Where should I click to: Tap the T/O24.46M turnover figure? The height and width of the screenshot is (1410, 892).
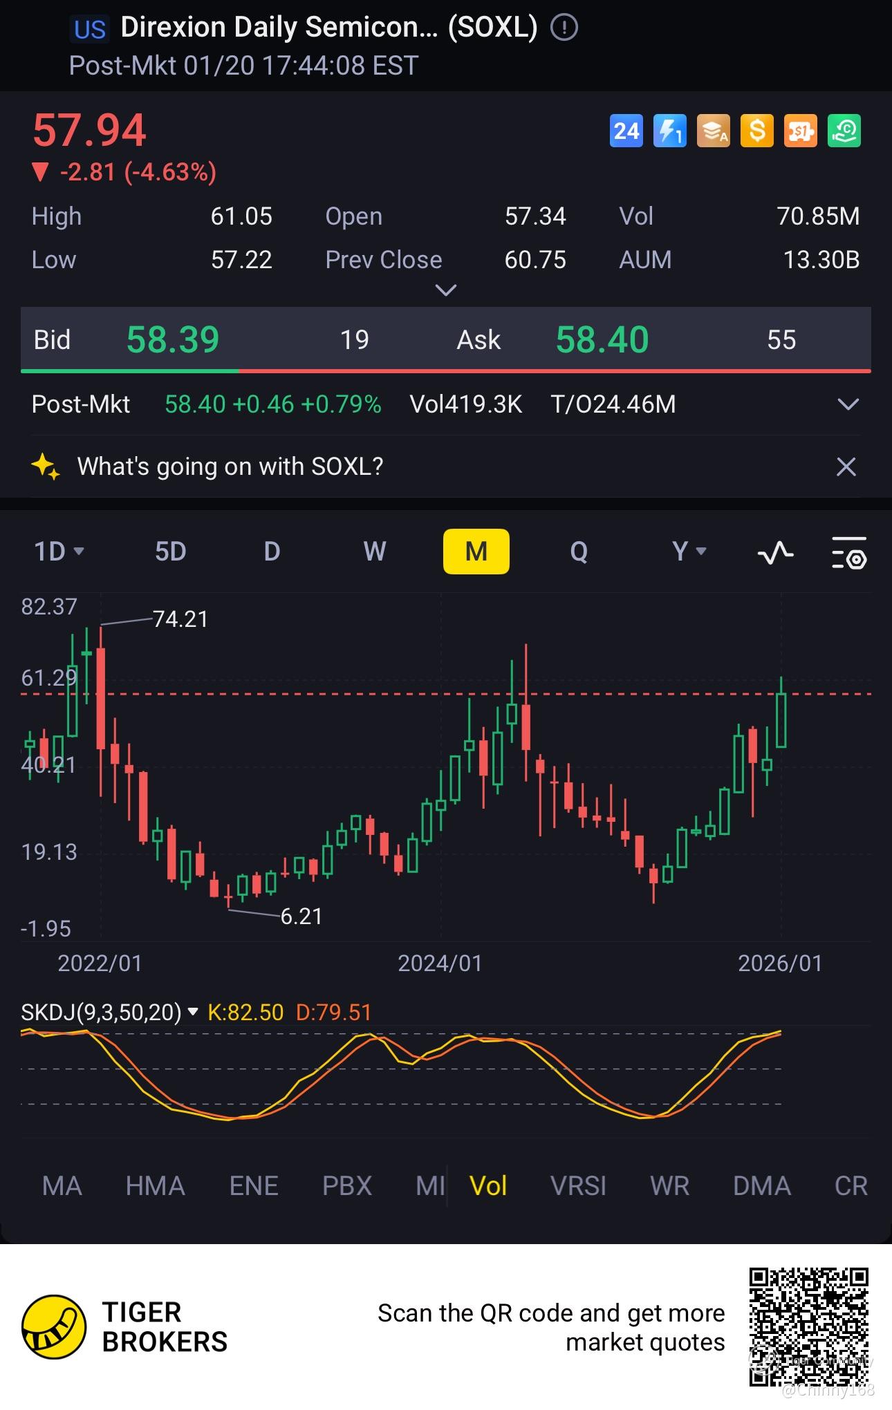(x=613, y=404)
